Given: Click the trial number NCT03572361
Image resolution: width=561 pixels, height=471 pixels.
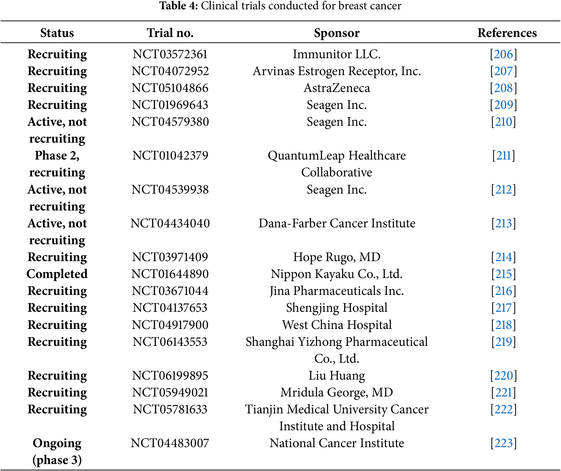Looking at the screenshot, I should pyautogui.click(x=170, y=54).
